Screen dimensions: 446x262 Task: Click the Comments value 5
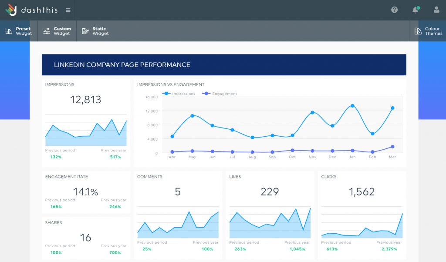[178, 192]
